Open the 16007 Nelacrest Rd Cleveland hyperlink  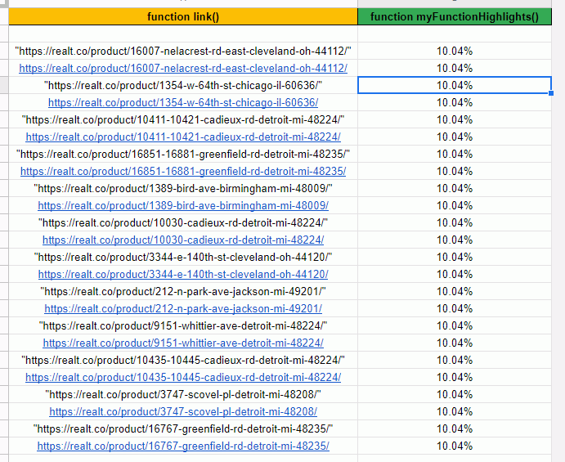coord(183,68)
